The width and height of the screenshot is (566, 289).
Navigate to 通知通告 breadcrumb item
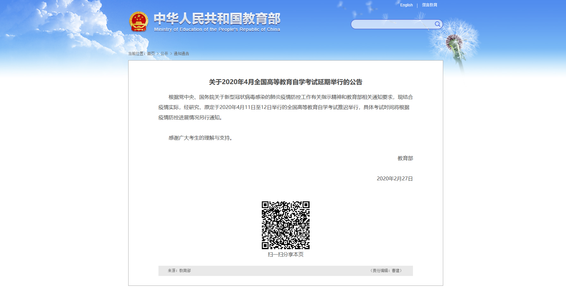point(181,54)
